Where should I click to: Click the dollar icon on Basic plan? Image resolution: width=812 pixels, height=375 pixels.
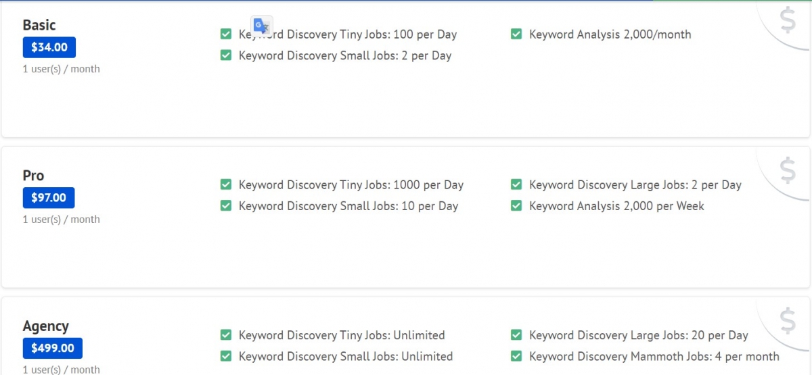[788, 21]
